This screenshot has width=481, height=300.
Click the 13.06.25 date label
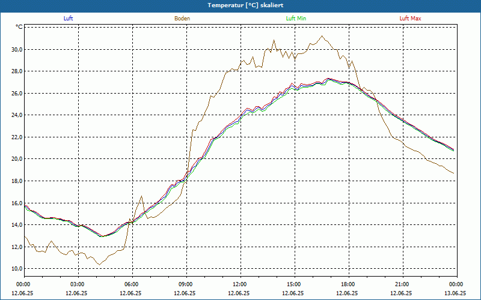click(x=455, y=293)
